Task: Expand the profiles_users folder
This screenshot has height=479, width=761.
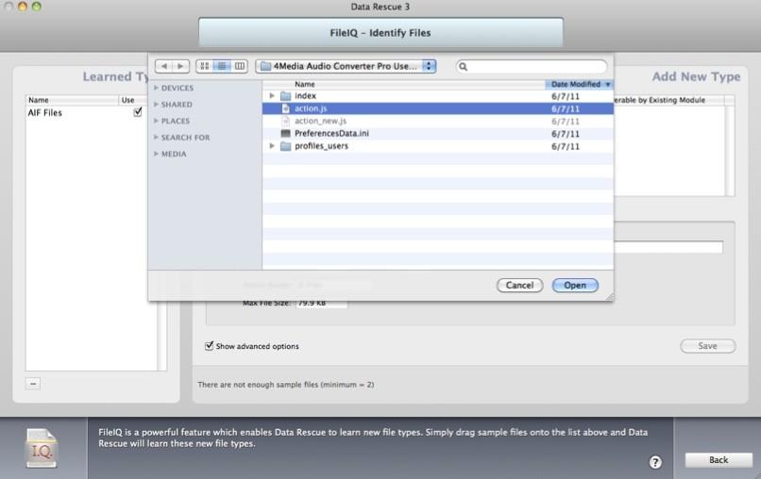Action: (273, 146)
